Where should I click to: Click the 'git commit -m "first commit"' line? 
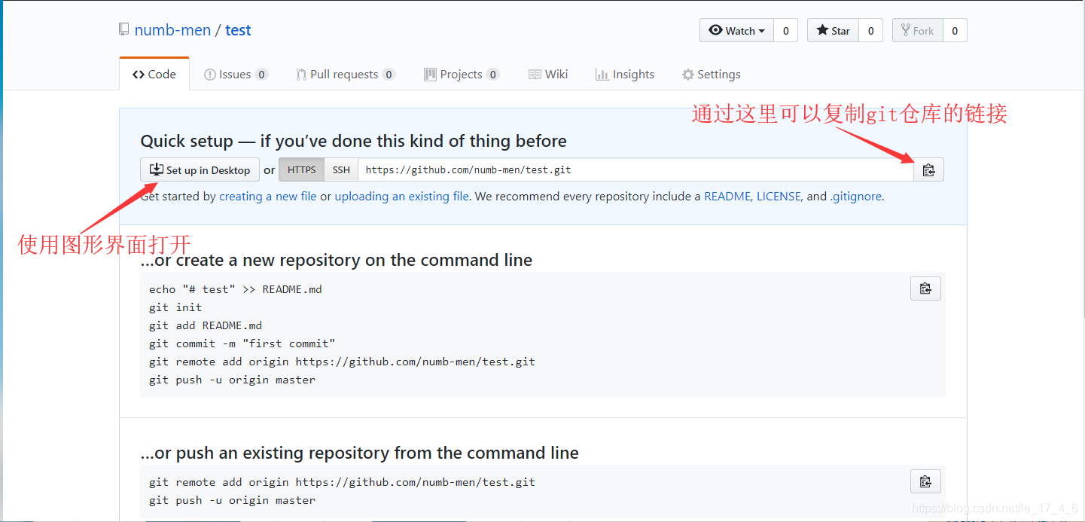tap(242, 343)
